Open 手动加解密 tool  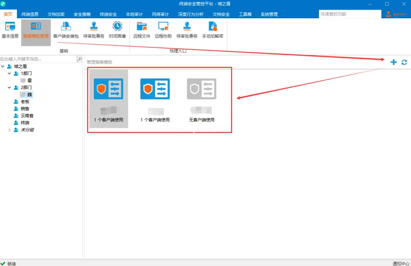[212, 30]
